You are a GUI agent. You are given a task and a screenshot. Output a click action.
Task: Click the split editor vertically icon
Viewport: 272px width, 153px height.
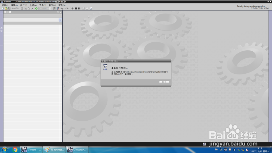click(x=87, y=8)
